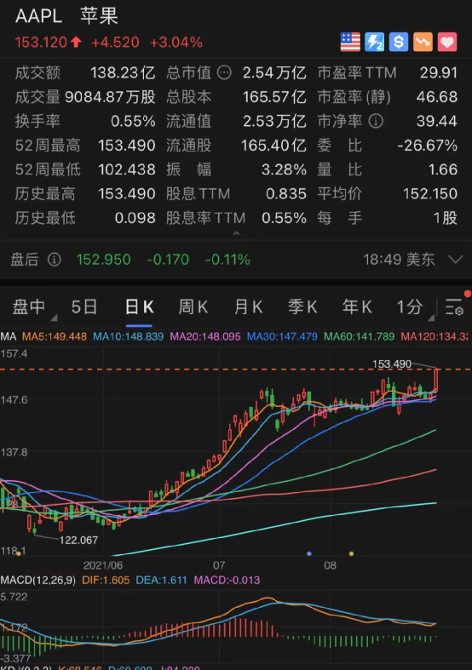
Task: Tap the MA10:148.839 indicator label
Action: pos(129,337)
